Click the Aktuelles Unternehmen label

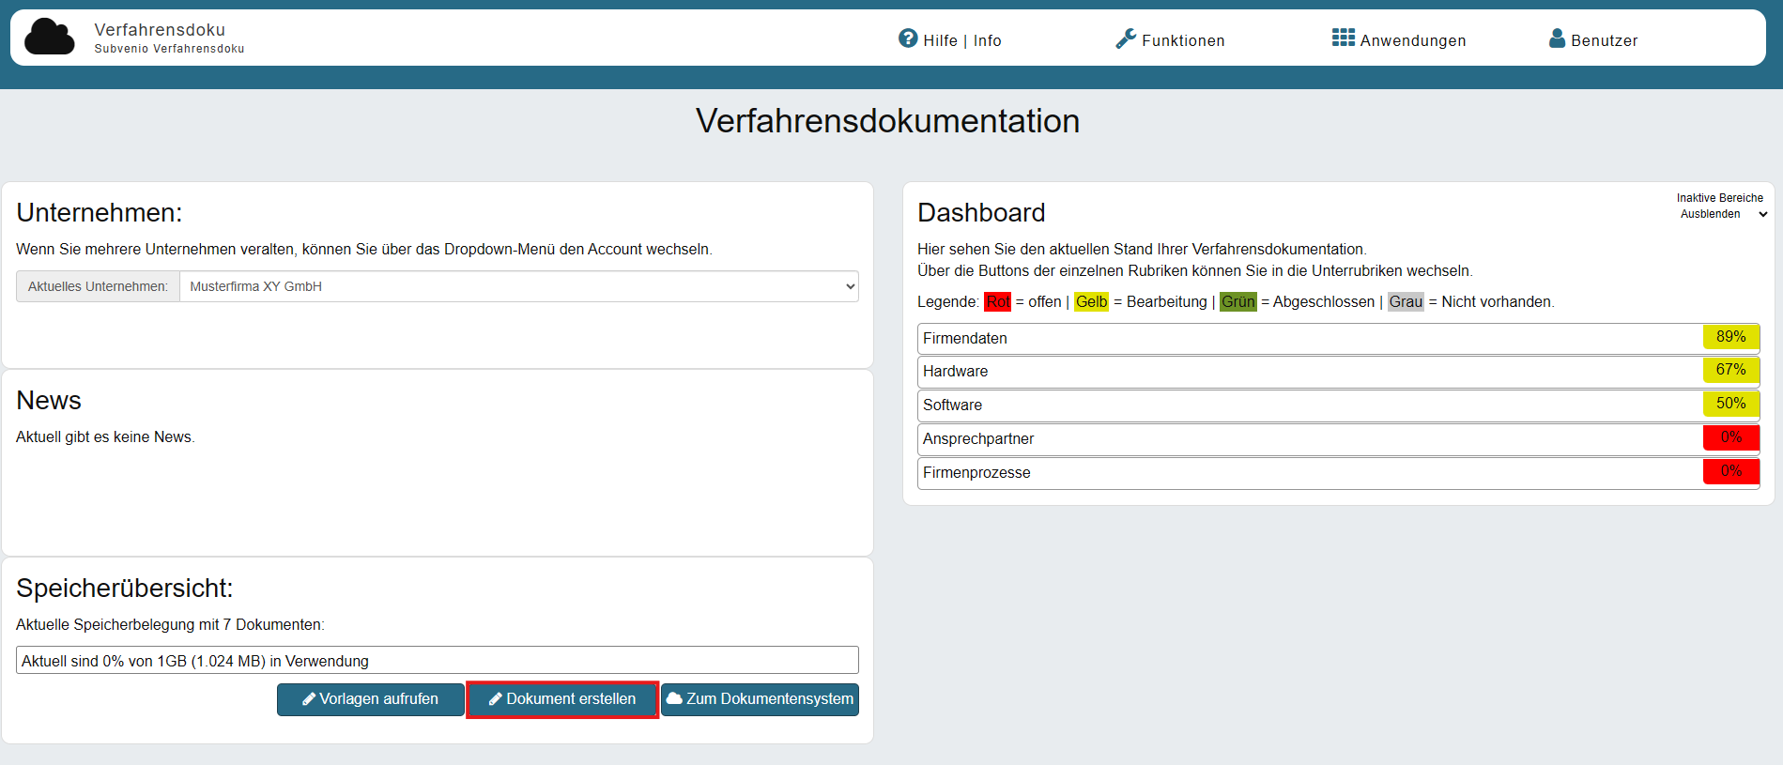point(98,286)
